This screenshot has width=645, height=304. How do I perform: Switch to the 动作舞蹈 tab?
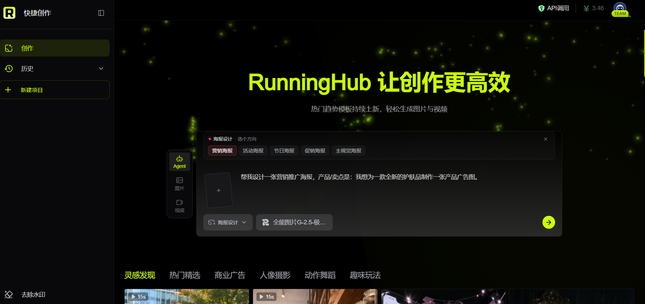click(x=320, y=275)
